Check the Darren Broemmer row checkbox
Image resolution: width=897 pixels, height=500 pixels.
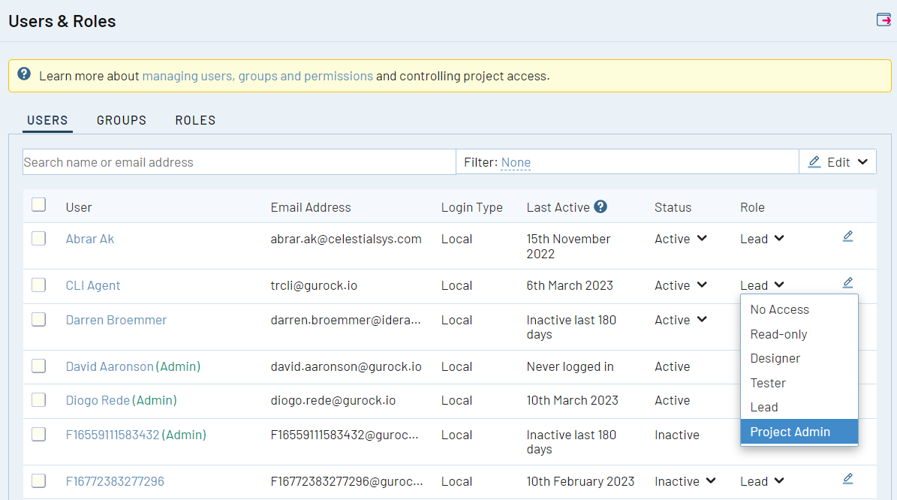39,319
